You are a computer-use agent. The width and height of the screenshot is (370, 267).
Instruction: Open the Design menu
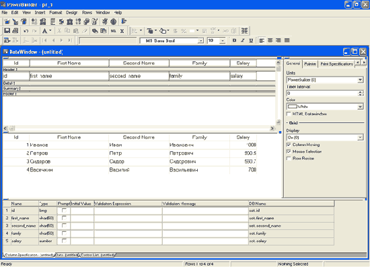point(72,13)
